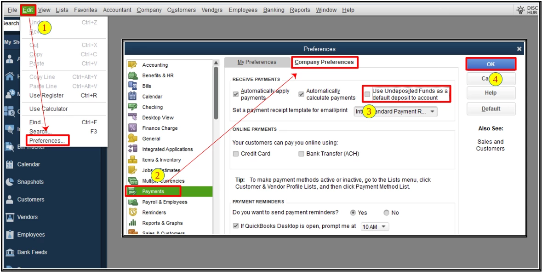The height and width of the screenshot is (272, 542).
Task: Open Calendar icon in left sidebar
Action: pyautogui.click(x=10, y=164)
